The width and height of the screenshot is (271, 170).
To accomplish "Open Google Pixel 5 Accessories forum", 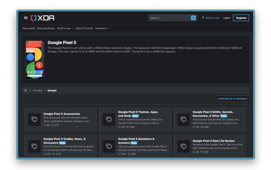I will click(62, 114).
